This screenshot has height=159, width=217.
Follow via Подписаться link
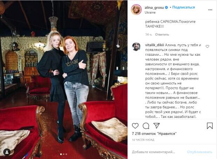(183, 7)
